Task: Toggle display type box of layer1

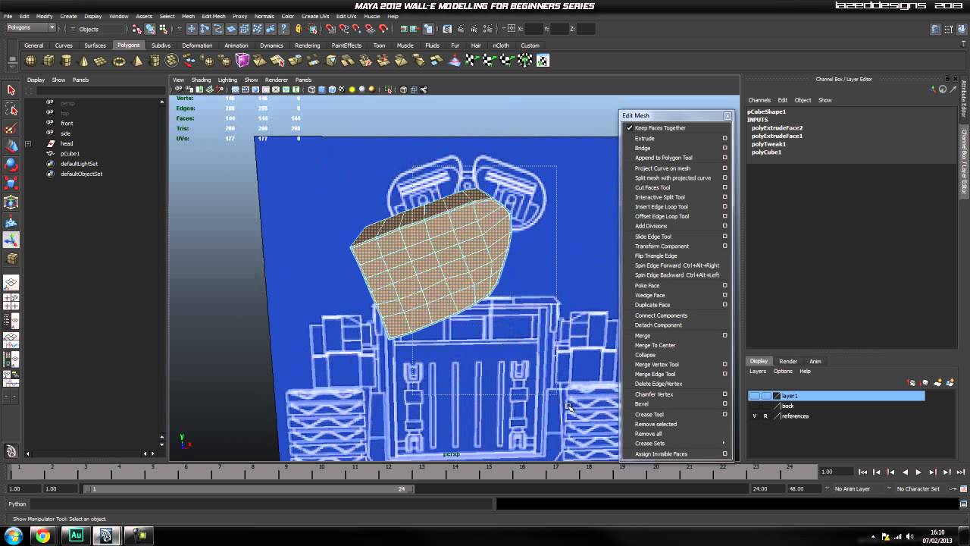Action: pos(766,396)
